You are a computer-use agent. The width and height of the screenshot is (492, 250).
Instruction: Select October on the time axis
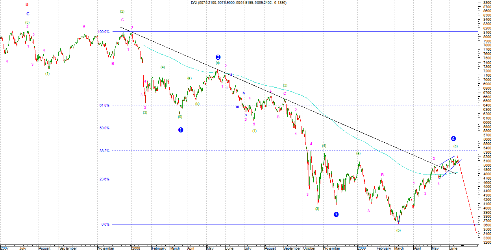tap(309, 248)
